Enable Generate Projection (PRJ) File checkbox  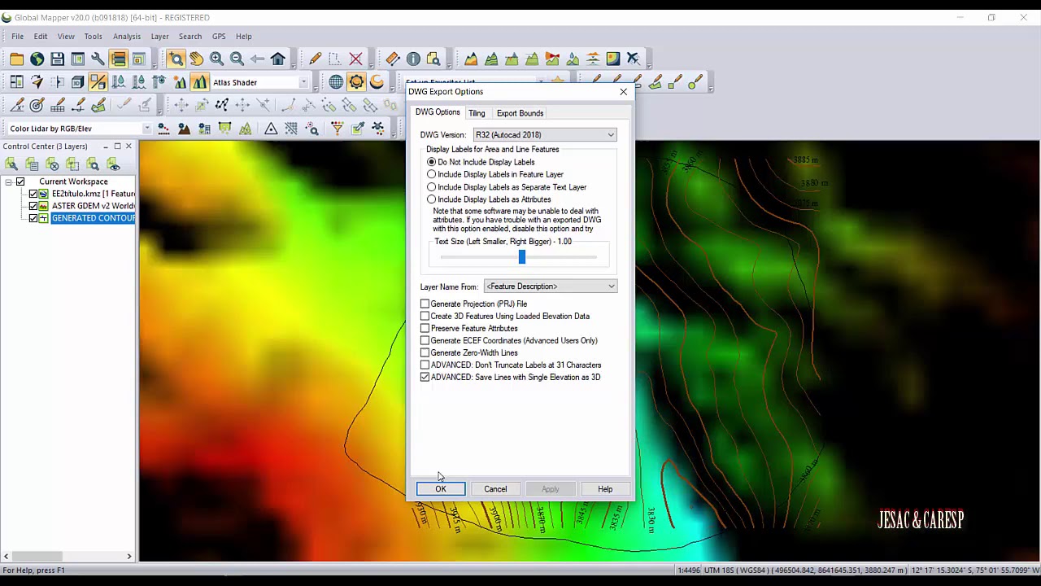pos(425,304)
